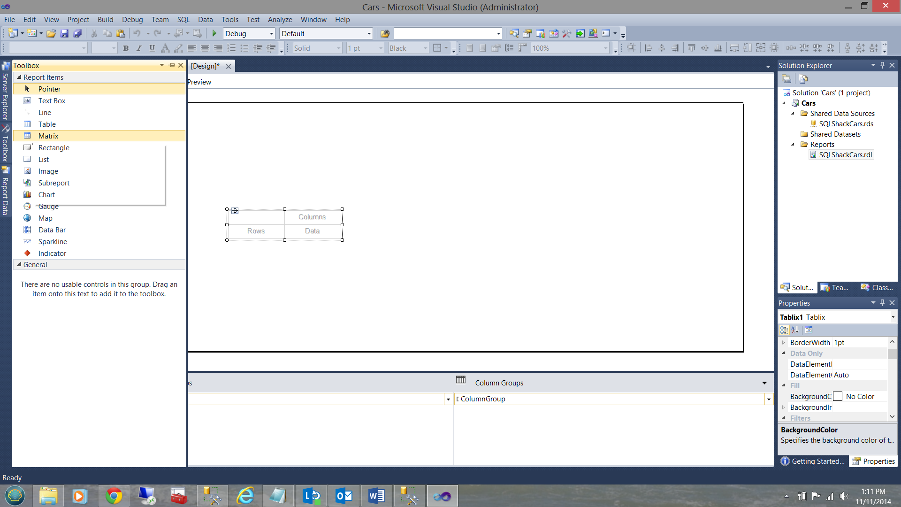Toggle auto-hide pin on Solution Explorer
This screenshot has height=507, width=901.
tap(882, 65)
